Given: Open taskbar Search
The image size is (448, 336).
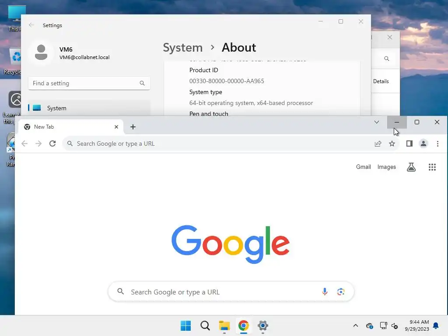Looking at the screenshot, I should click(x=205, y=325).
